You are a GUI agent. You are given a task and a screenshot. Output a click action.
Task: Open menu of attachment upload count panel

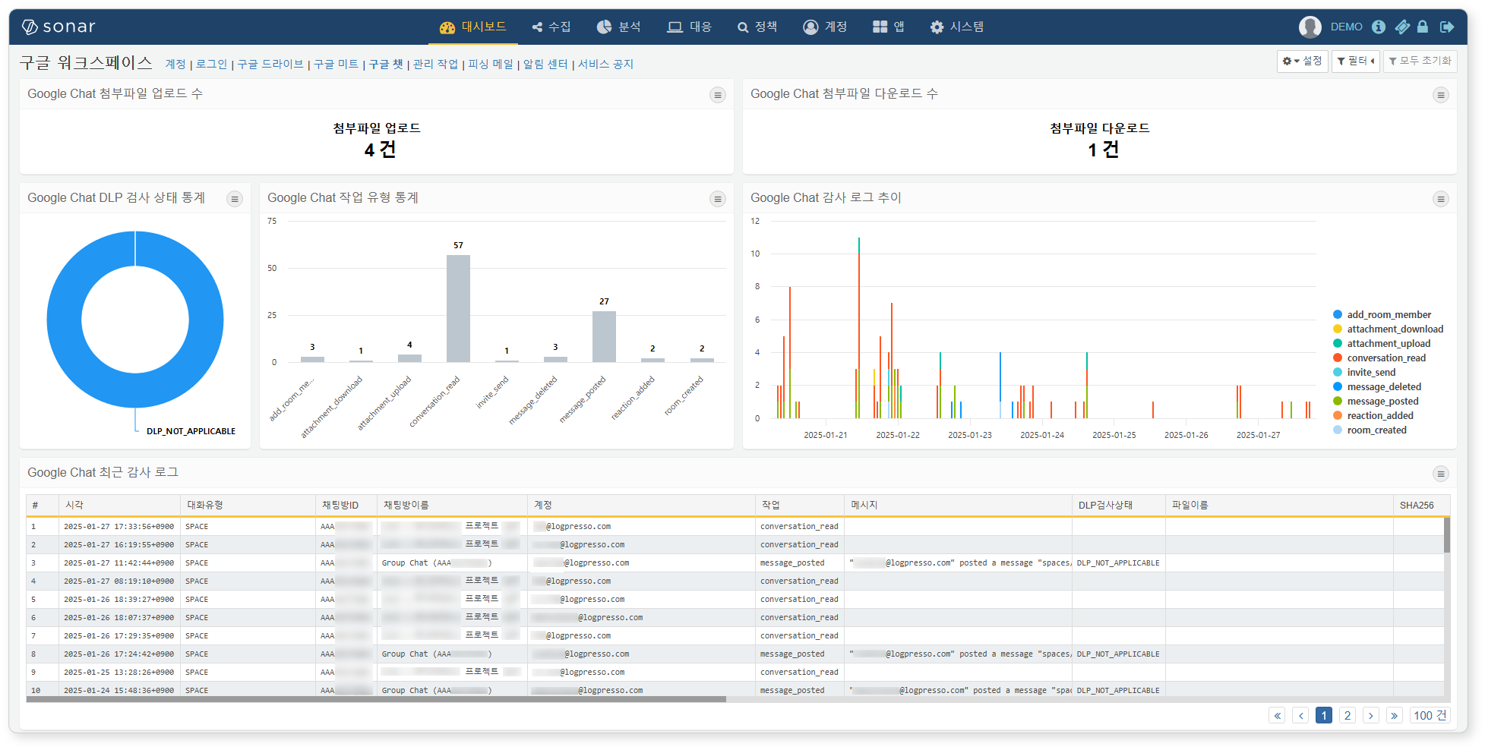click(x=717, y=95)
